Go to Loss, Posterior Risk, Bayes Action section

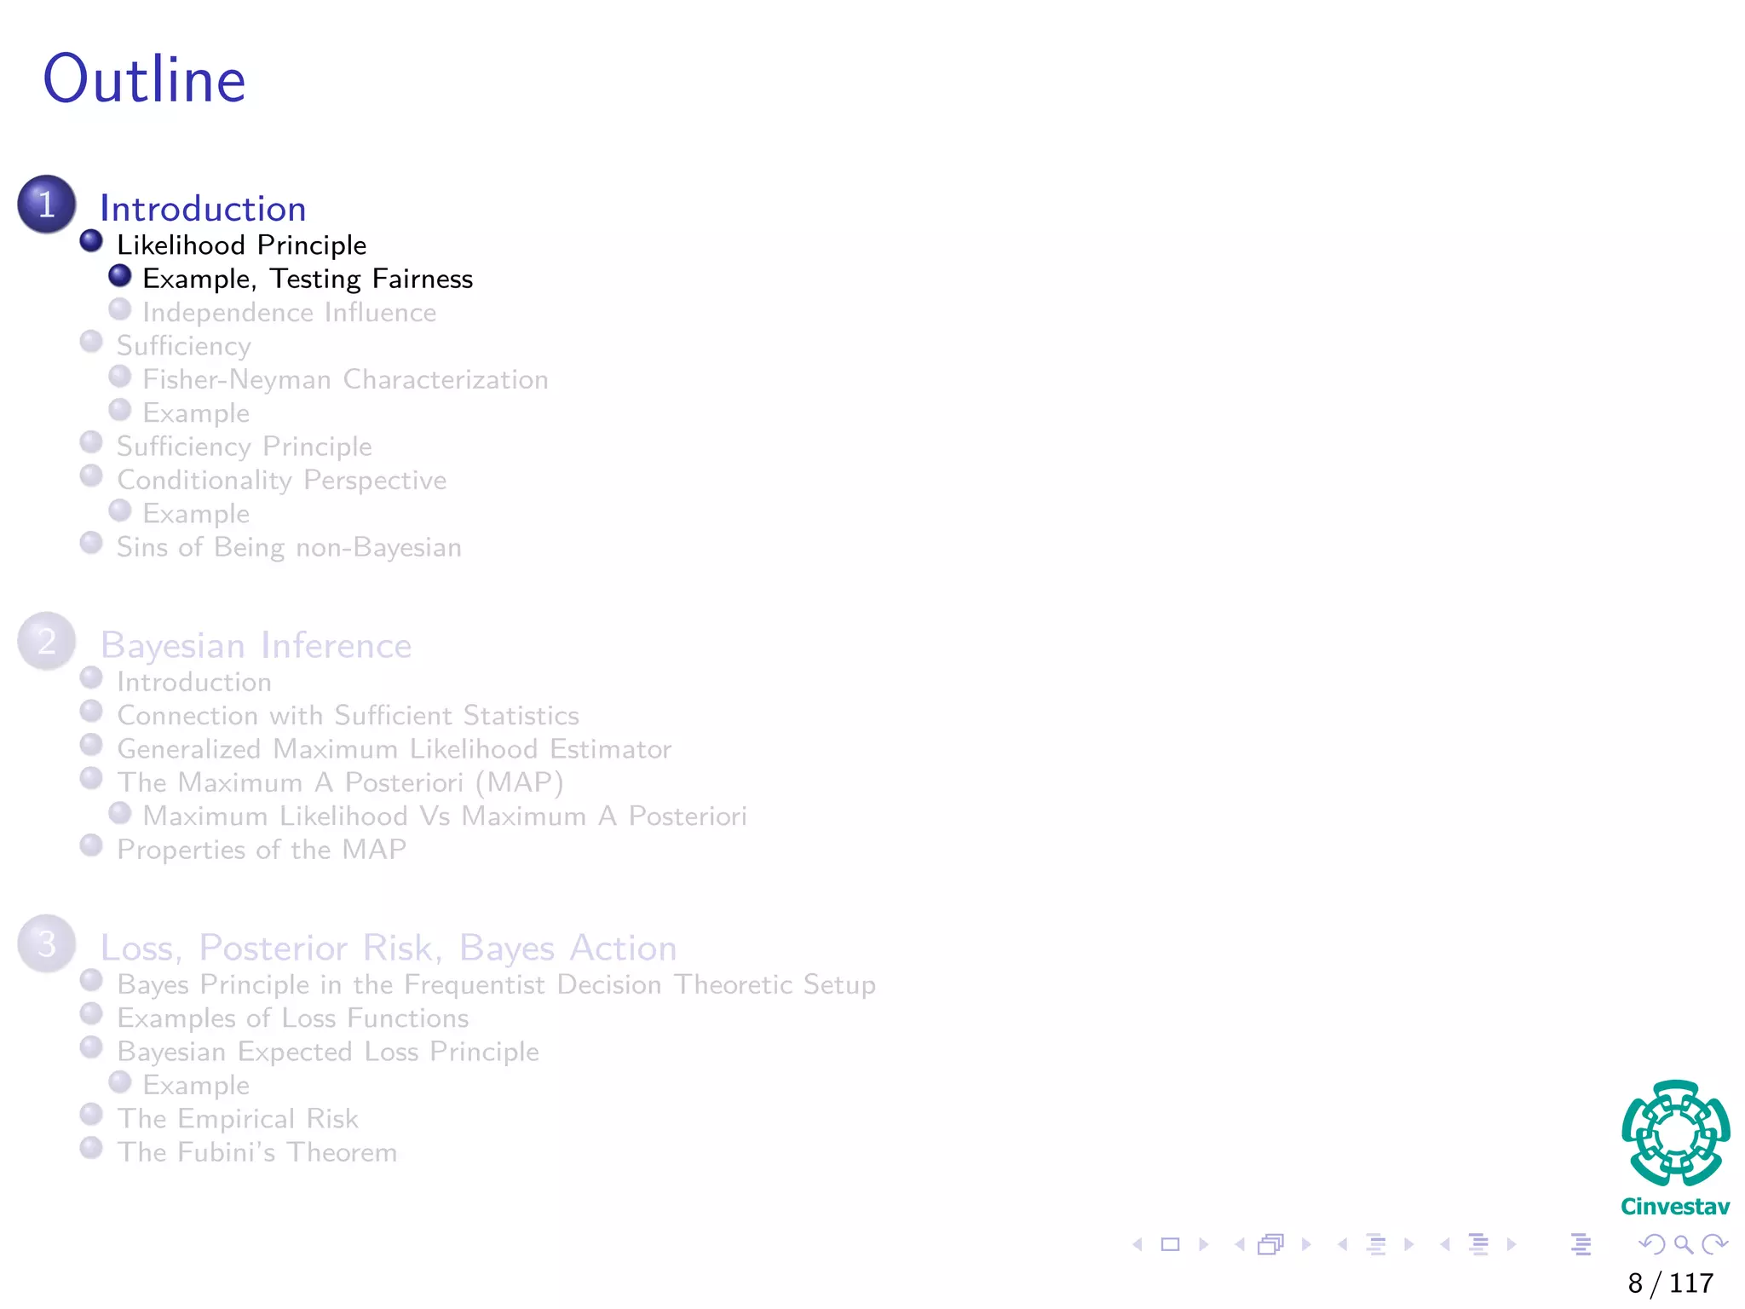(x=389, y=949)
